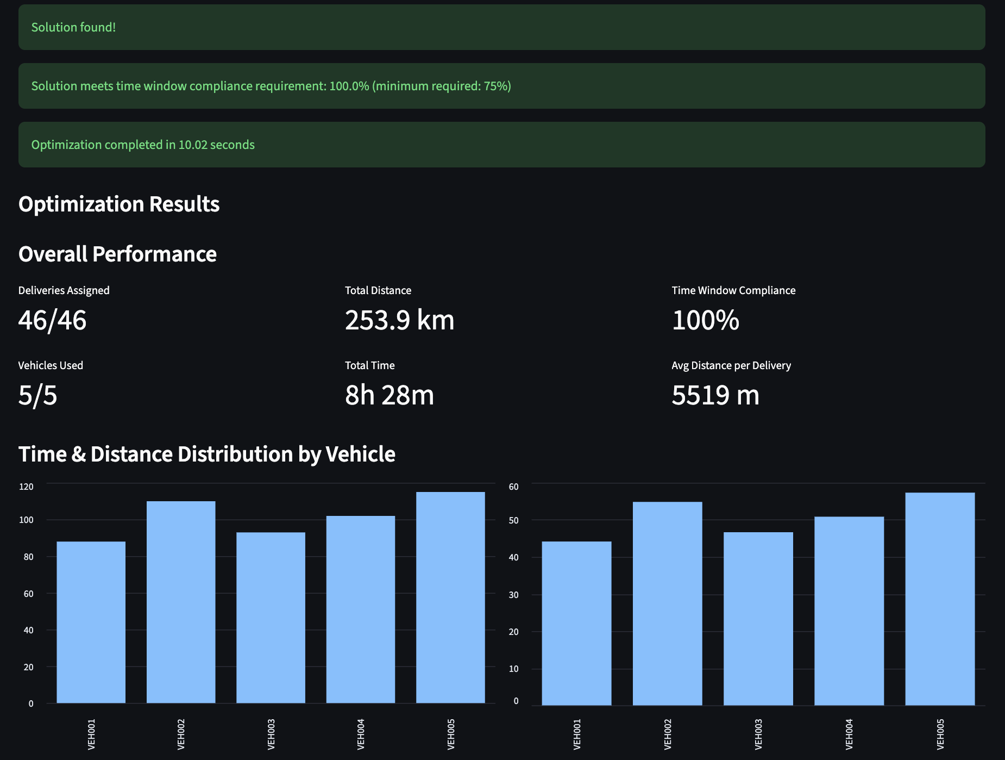Viewport: 1005px width, 760px height.
Task: Select the 'Optimization Results' heading
Action: tap(119, 204)
